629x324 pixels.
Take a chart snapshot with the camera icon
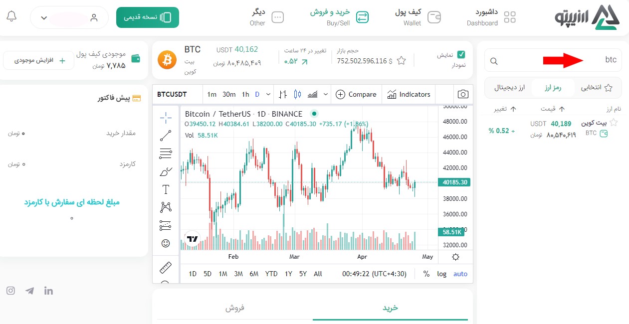pyautogui.click(x=463, y=94)
